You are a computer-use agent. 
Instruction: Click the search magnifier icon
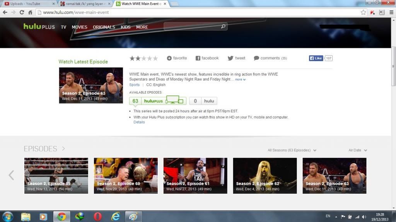223,27
